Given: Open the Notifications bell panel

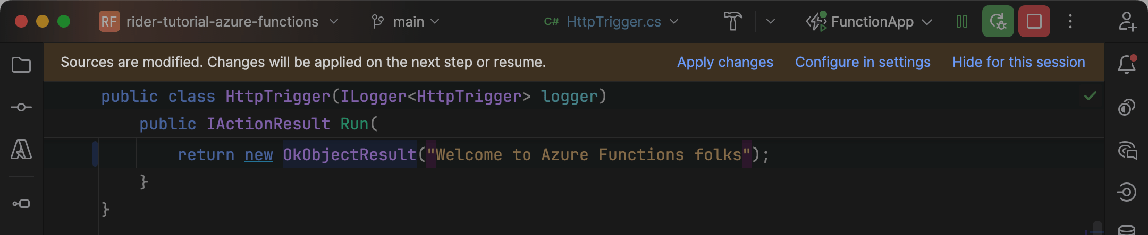Looking at the screenshot, I should click(x=1127, y=64).
